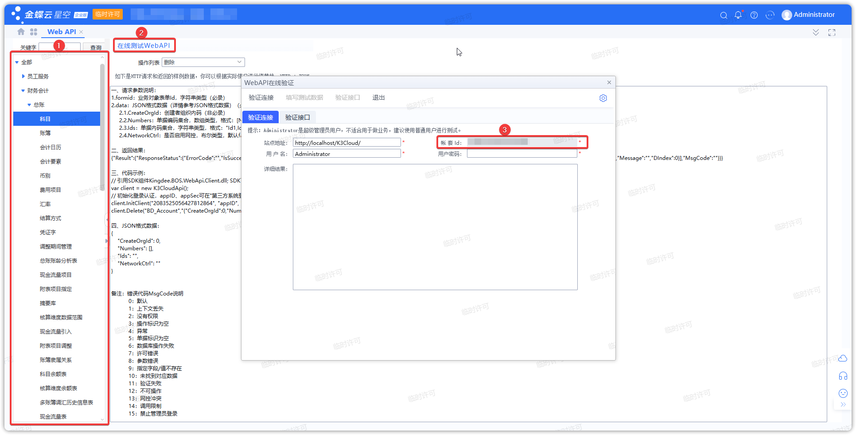
Task: Click the Kingdee cloud logo
Action: coord(41,15)
